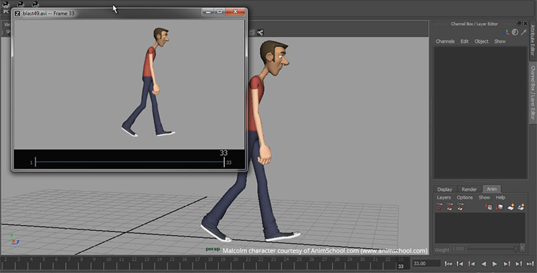Step back one frame

click(460, 264)
